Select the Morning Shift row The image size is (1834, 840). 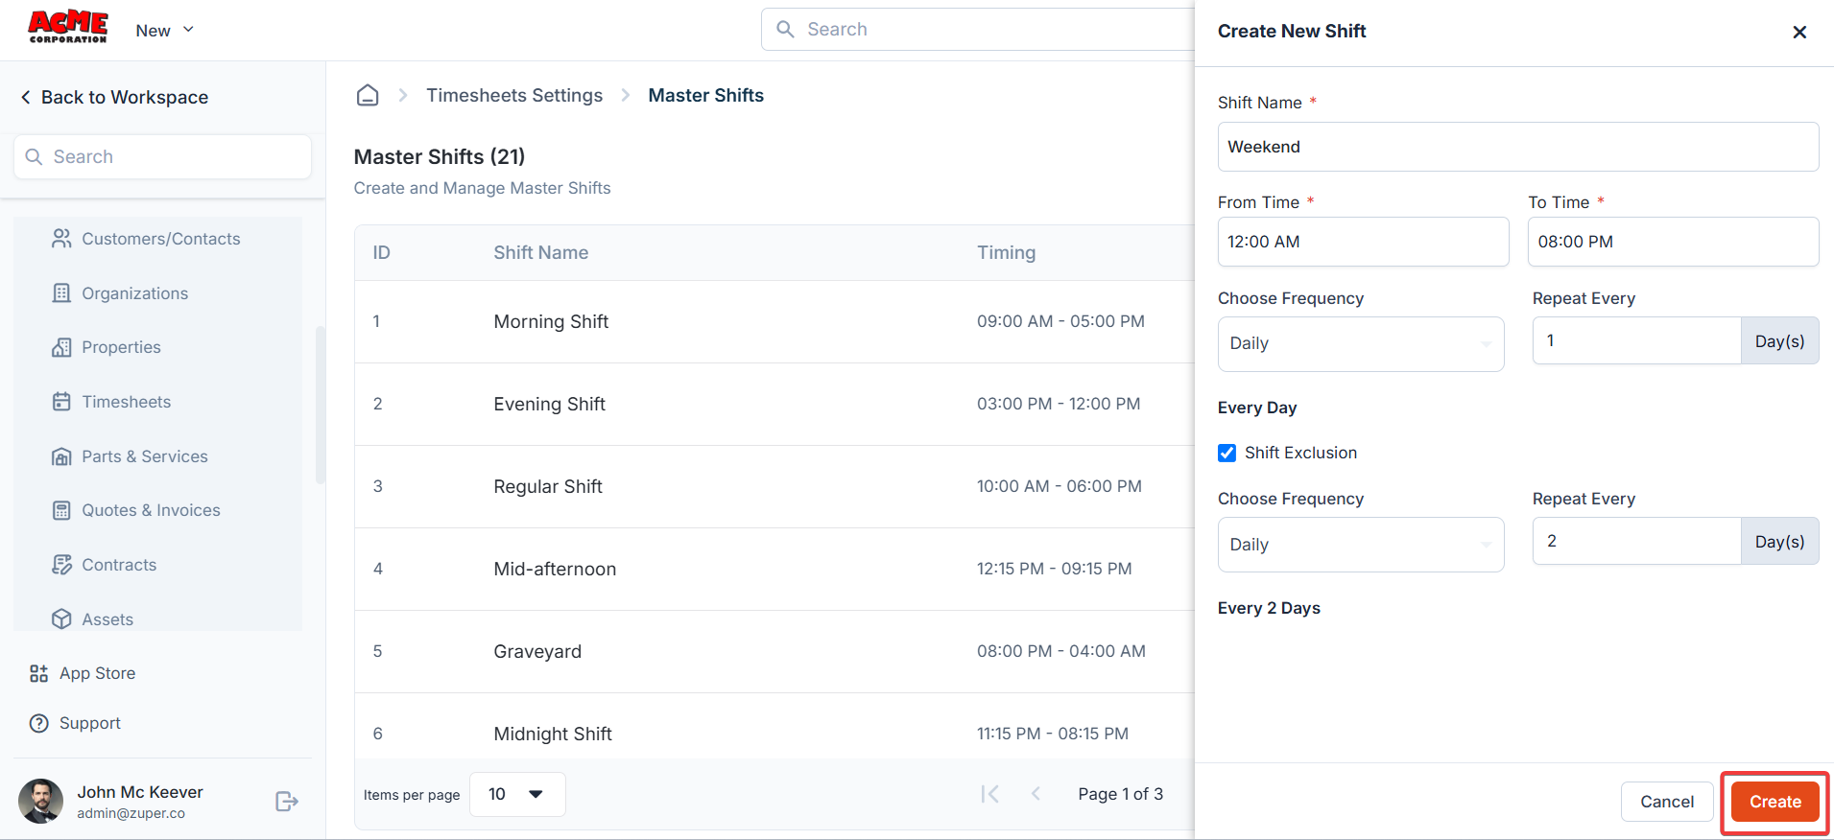[774, 321]
